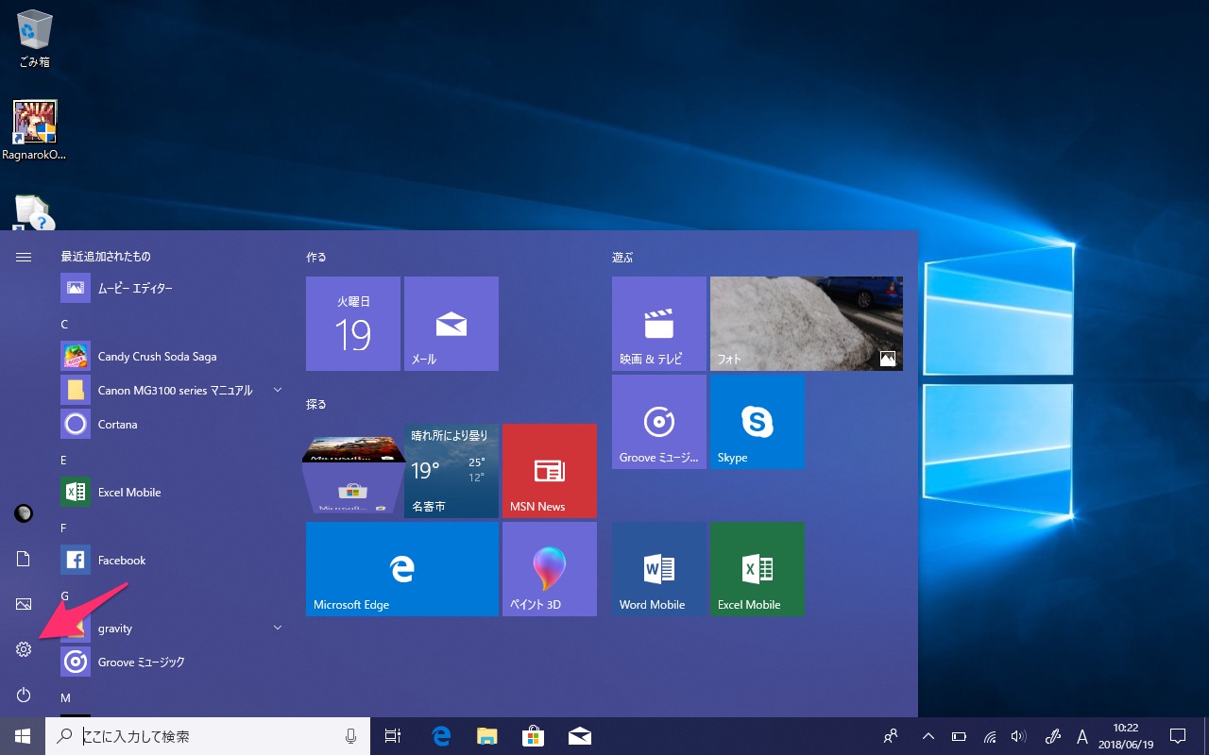Select the ごみ箱 desktop icon

click(35, 40)
